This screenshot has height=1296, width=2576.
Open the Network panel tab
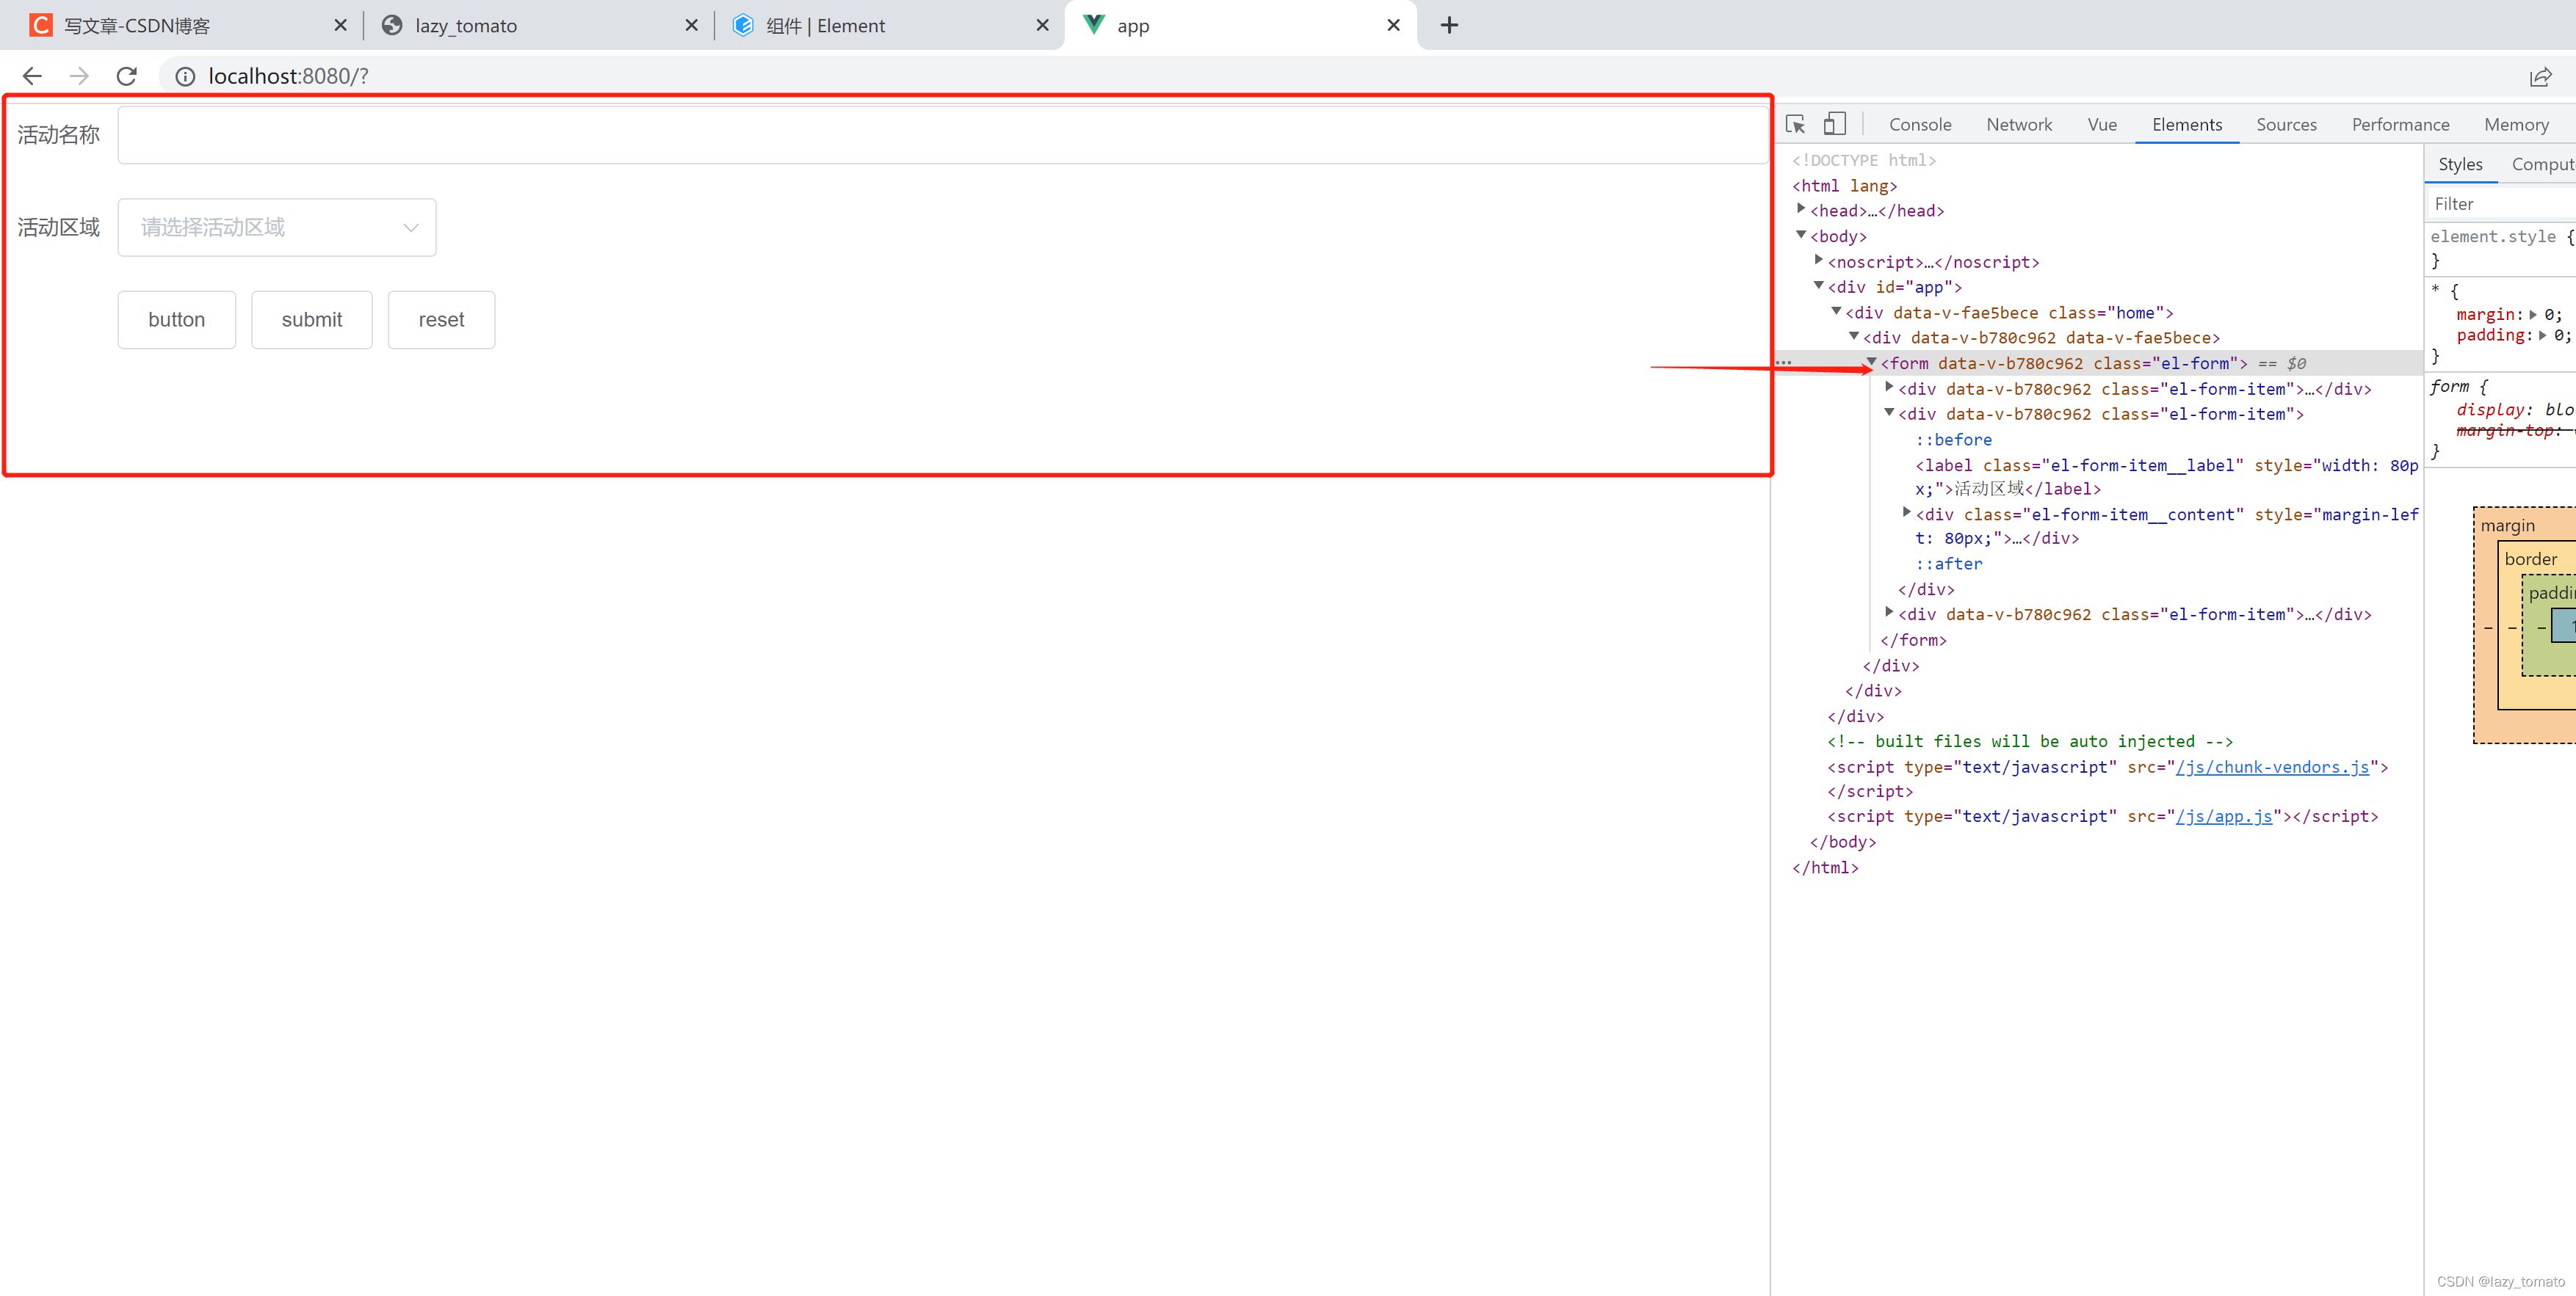[x=2019, y=125]
